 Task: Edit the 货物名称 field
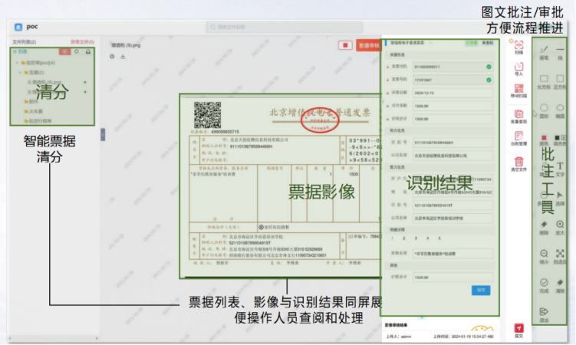(x=453, y=254)
